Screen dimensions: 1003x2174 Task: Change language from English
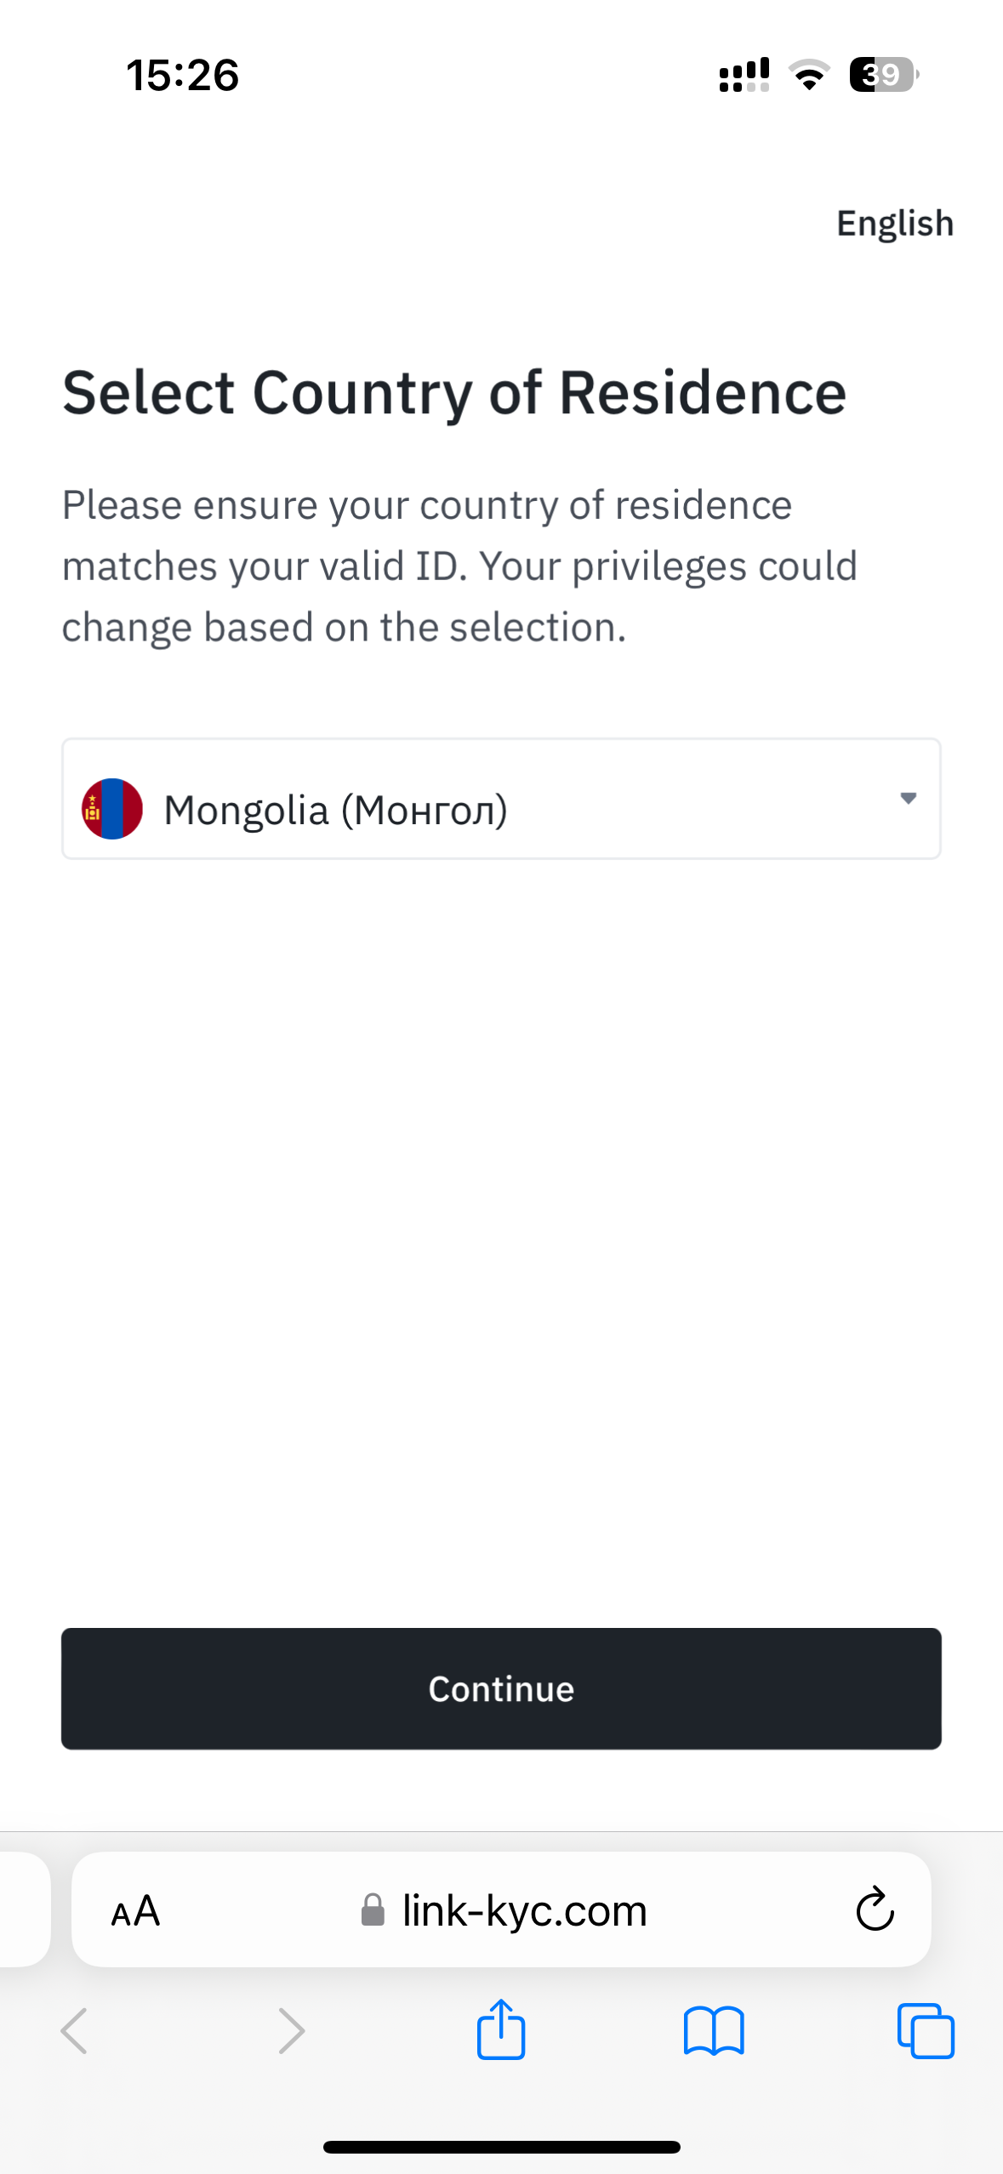(895, 224)
